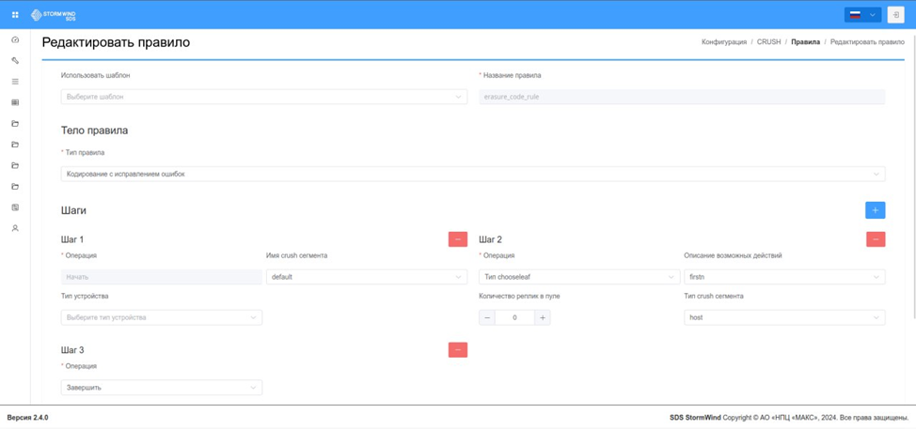
Task: Open the language flag dropdown
Action: [862, 15]
